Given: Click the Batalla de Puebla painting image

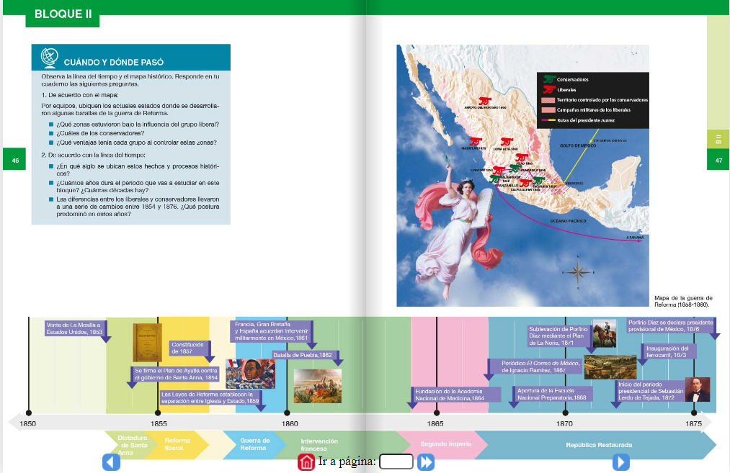Looking at the screenshot, I should tap(318, 386).
